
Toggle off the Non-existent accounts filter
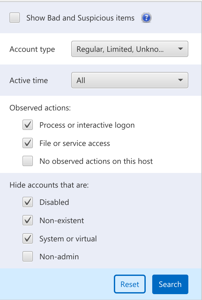[x=28, y=220]
